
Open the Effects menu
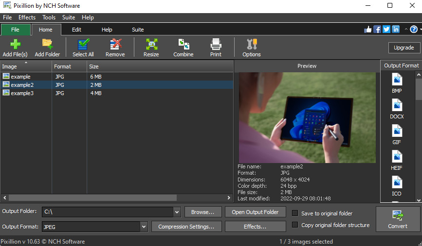click(27, 17)
